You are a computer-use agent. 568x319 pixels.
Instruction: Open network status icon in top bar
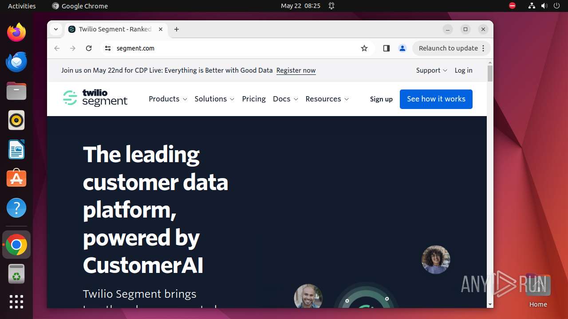tap(532, 6)
